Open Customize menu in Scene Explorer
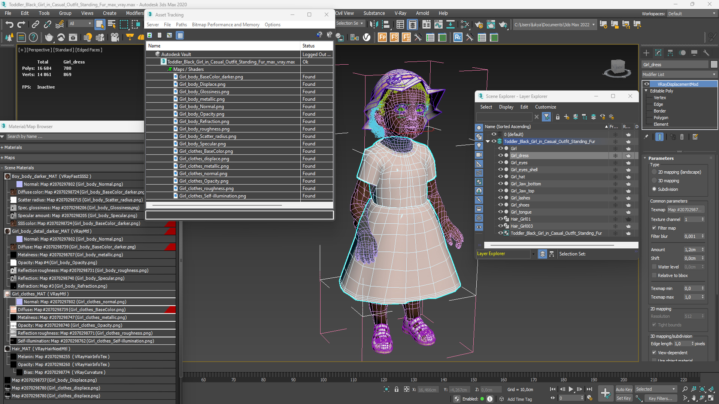 (545, 107)
